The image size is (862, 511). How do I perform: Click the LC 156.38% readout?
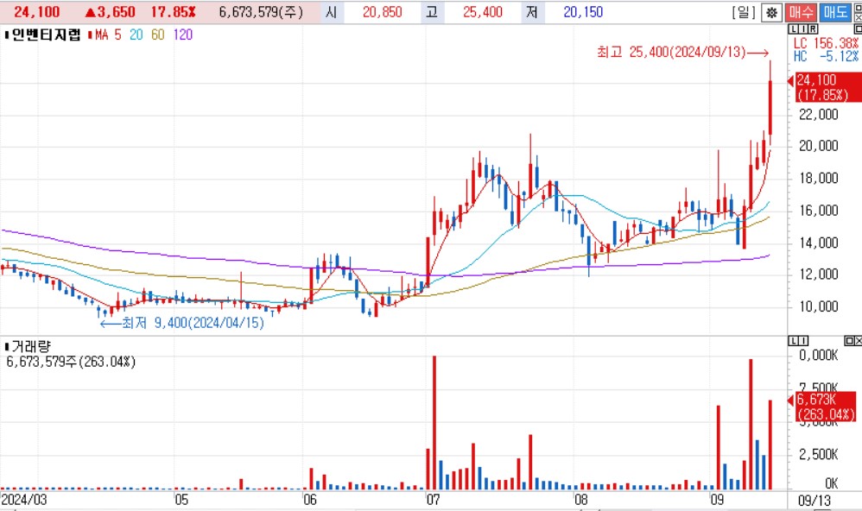click(826, 43)
